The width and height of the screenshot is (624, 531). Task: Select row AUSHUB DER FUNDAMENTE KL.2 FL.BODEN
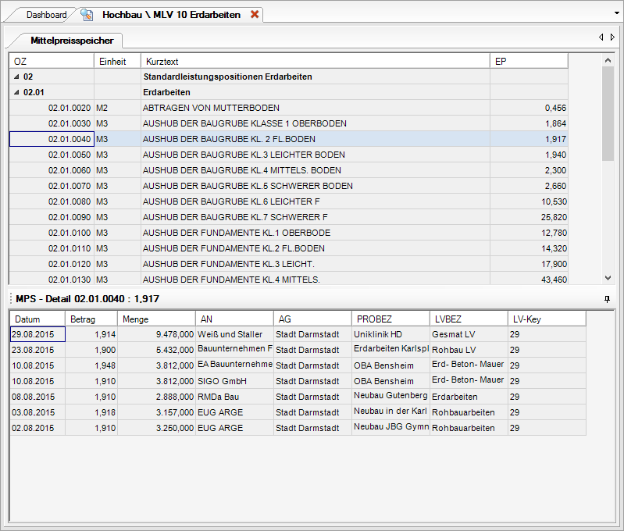[x=288, y=248]
